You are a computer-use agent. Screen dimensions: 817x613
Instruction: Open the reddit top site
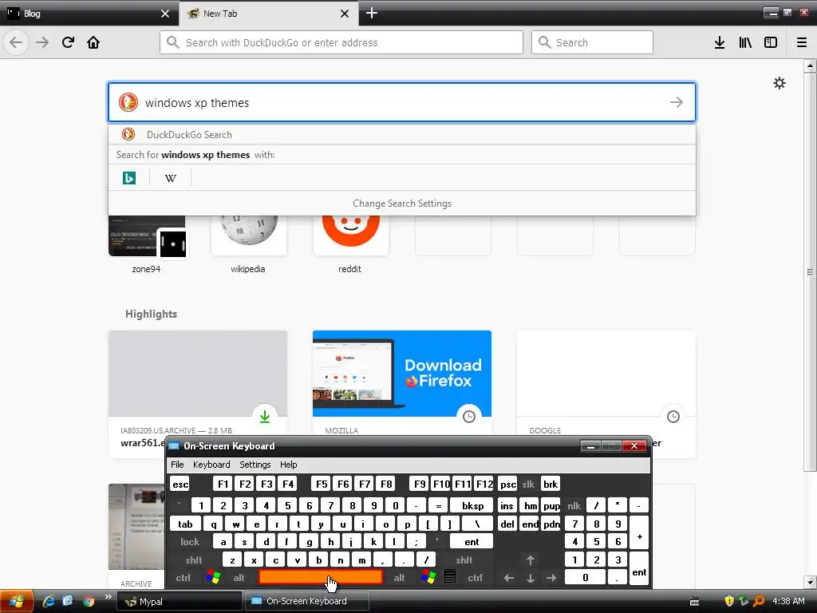tap(350, 243)
